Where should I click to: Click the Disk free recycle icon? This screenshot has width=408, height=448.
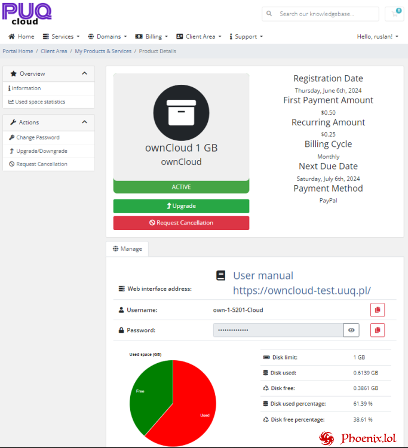tap(266, 388)
